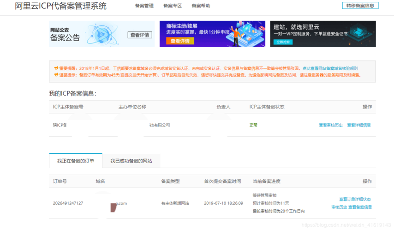Open 查看详细信息 for ICP record
Image resolution: width=394 pixels, height=231 pixels.
[x=359, y=125]
